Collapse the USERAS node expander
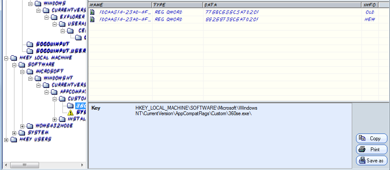The height and width of the screenshot is (170, 390). click(x=55, y=24)
